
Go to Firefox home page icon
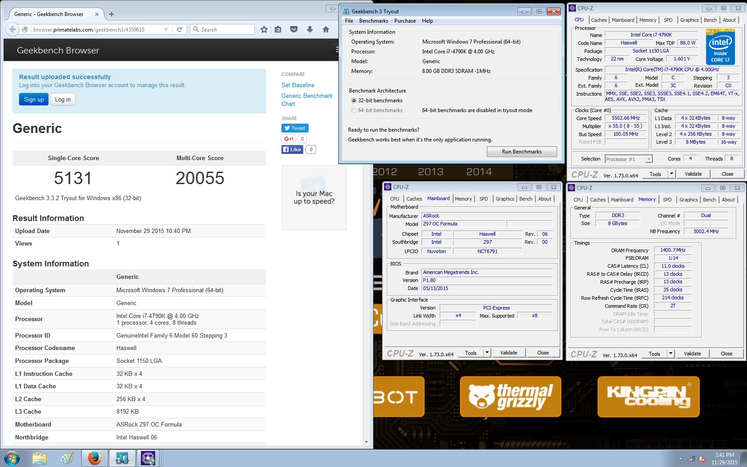coord(325,29)
